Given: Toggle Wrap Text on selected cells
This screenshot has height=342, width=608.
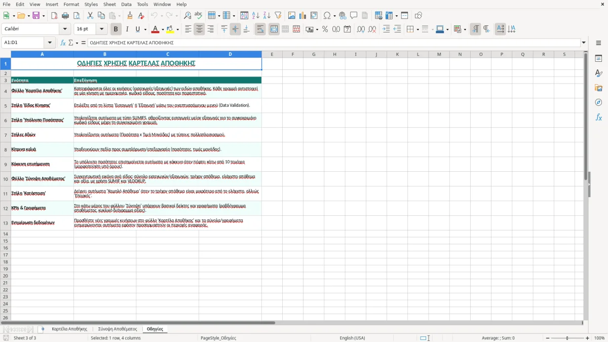Looking at the screenshot, I should point(260,29).
